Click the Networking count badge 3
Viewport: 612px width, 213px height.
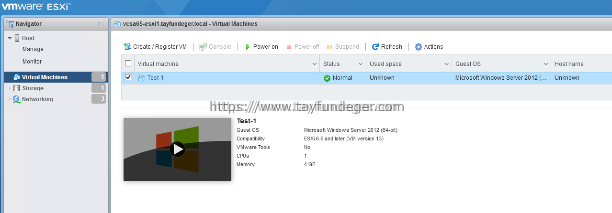99,99
